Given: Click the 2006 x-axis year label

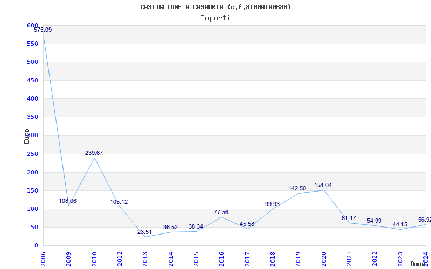Looking at the screenshot, I should tap(44, 259).
